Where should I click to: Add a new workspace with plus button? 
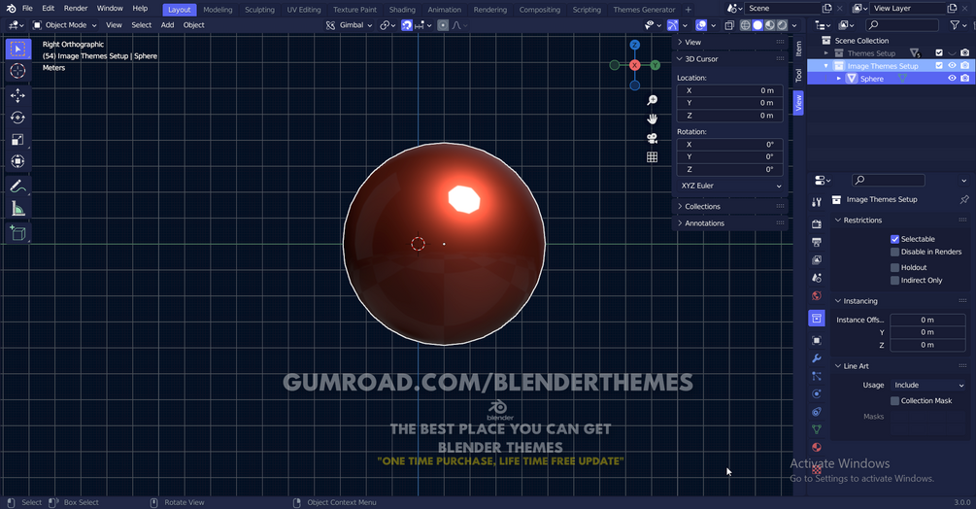688,10
